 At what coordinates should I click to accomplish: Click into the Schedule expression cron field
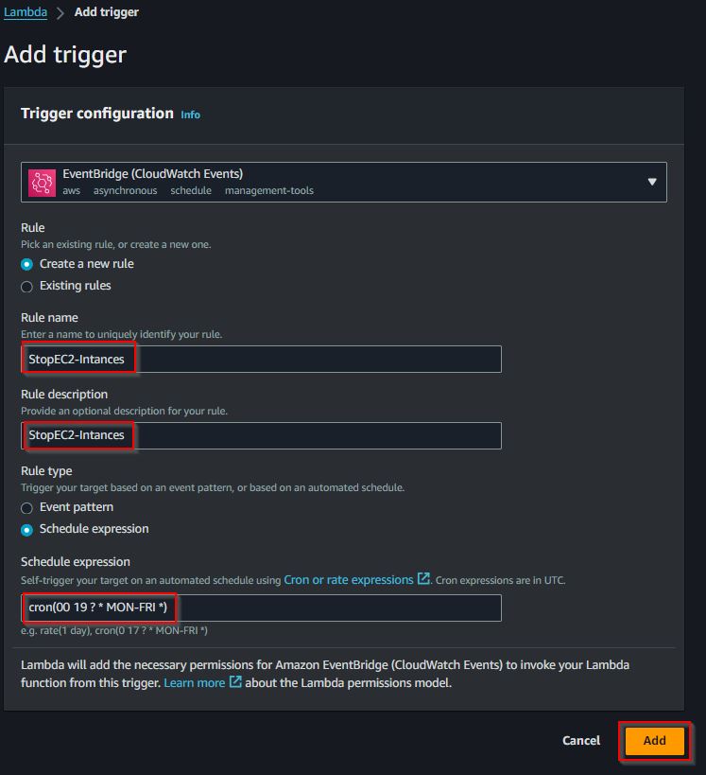[261, 608]
